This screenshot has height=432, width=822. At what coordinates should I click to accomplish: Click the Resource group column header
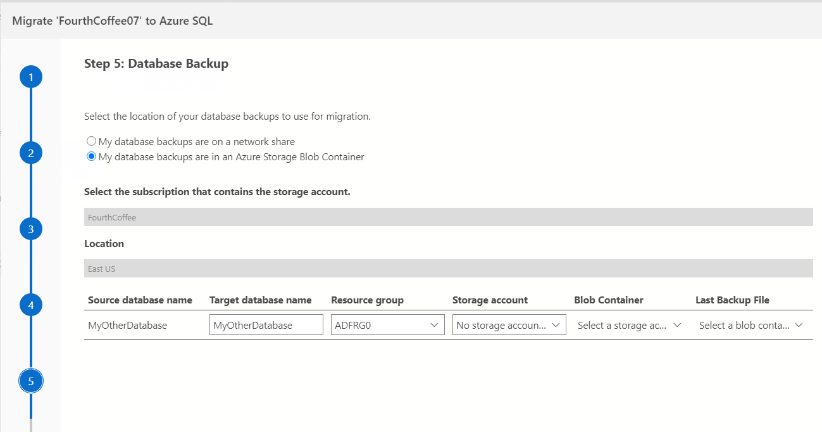367,300
